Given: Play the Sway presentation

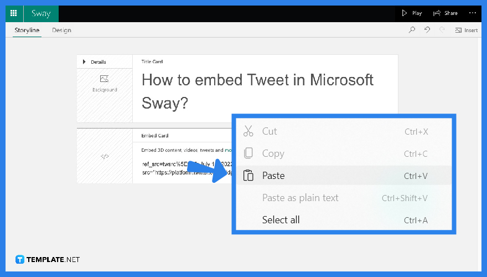Looking at the screenshot, I should [x=412, y=13].
